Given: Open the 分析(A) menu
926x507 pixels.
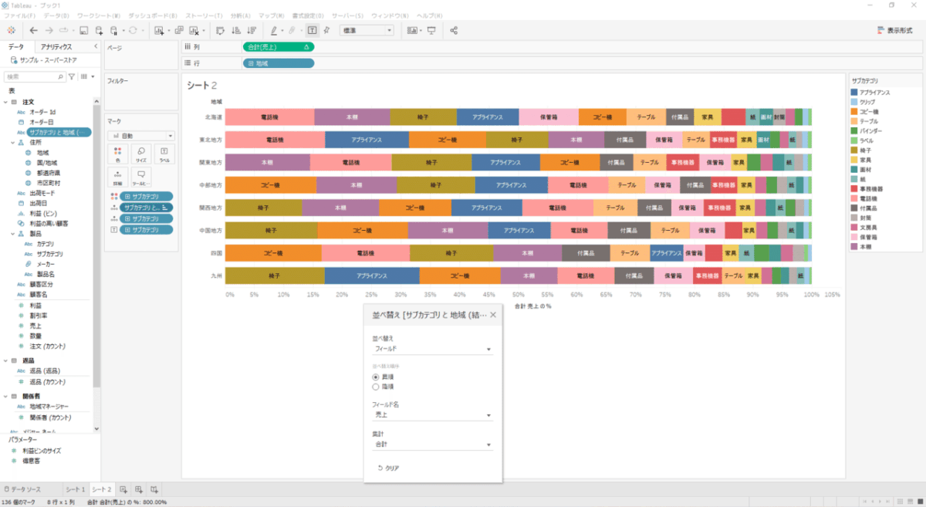Looking at the screenshot, I should (241, 15).
